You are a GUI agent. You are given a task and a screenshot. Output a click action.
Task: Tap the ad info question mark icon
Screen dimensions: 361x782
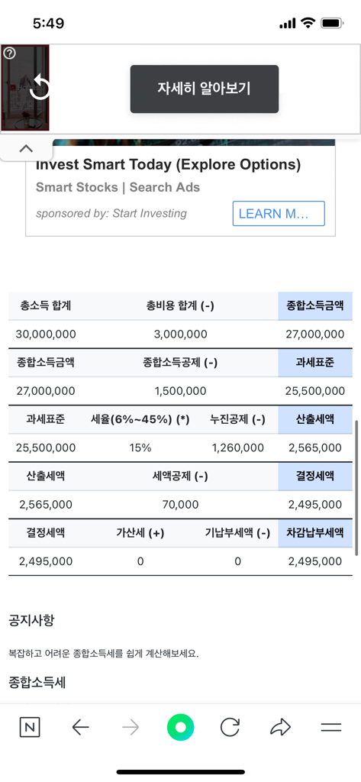pyautogui.click(x=9, y=53)
